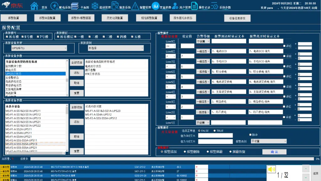Viewport: 321px width, 181px height.
Task: Click the 配电系统 power distribution icon
Action: [54, 6]
